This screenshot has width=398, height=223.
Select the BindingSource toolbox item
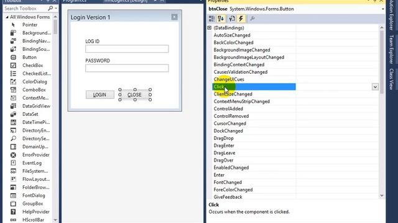30,49
